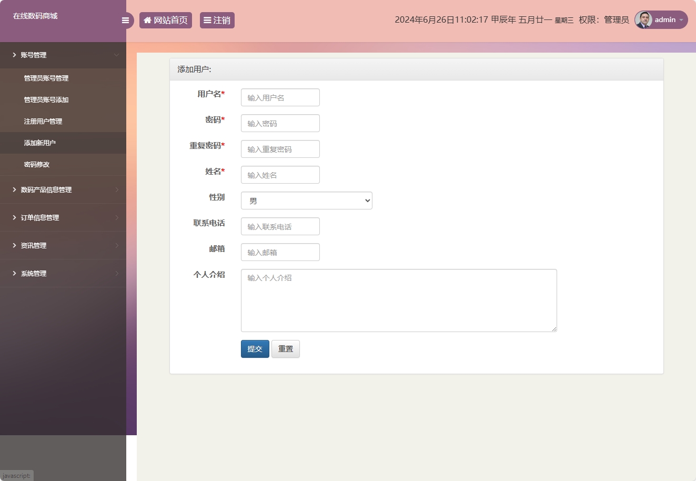
Task: Click the arrow icon beside 系统管理
Action: [117, 273]
